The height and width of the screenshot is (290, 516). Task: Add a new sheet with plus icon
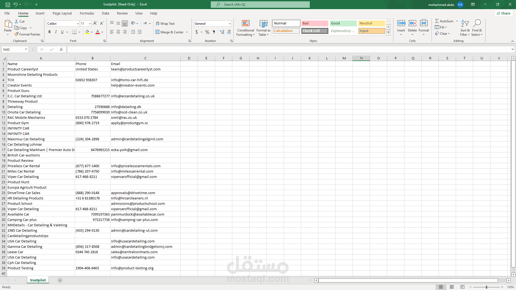pos(60,280)
